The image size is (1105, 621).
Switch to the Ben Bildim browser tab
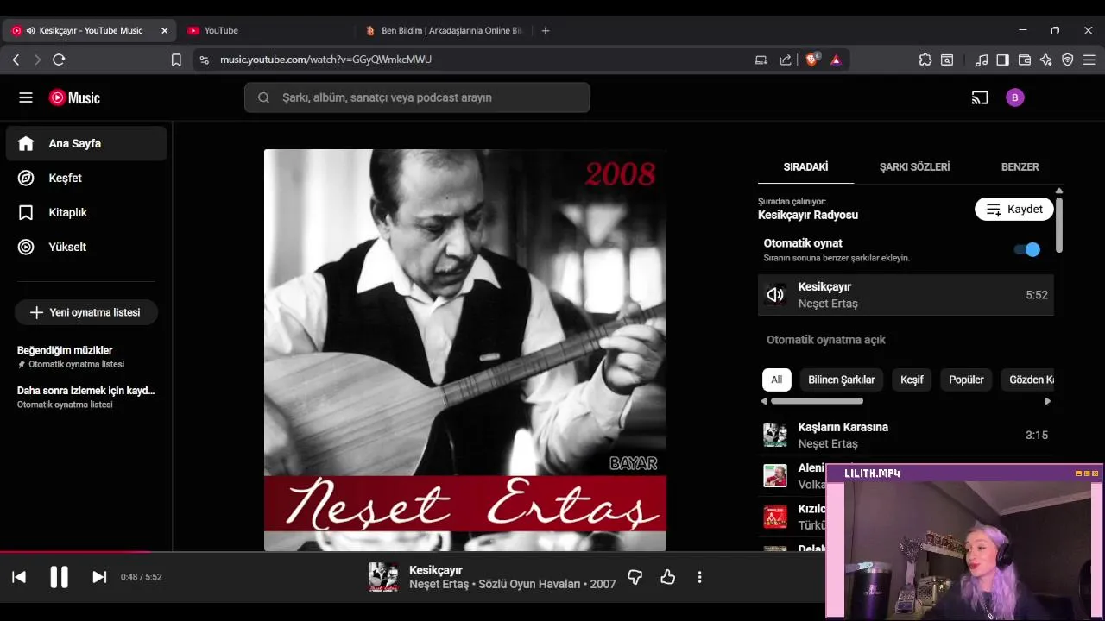point(445,30)
